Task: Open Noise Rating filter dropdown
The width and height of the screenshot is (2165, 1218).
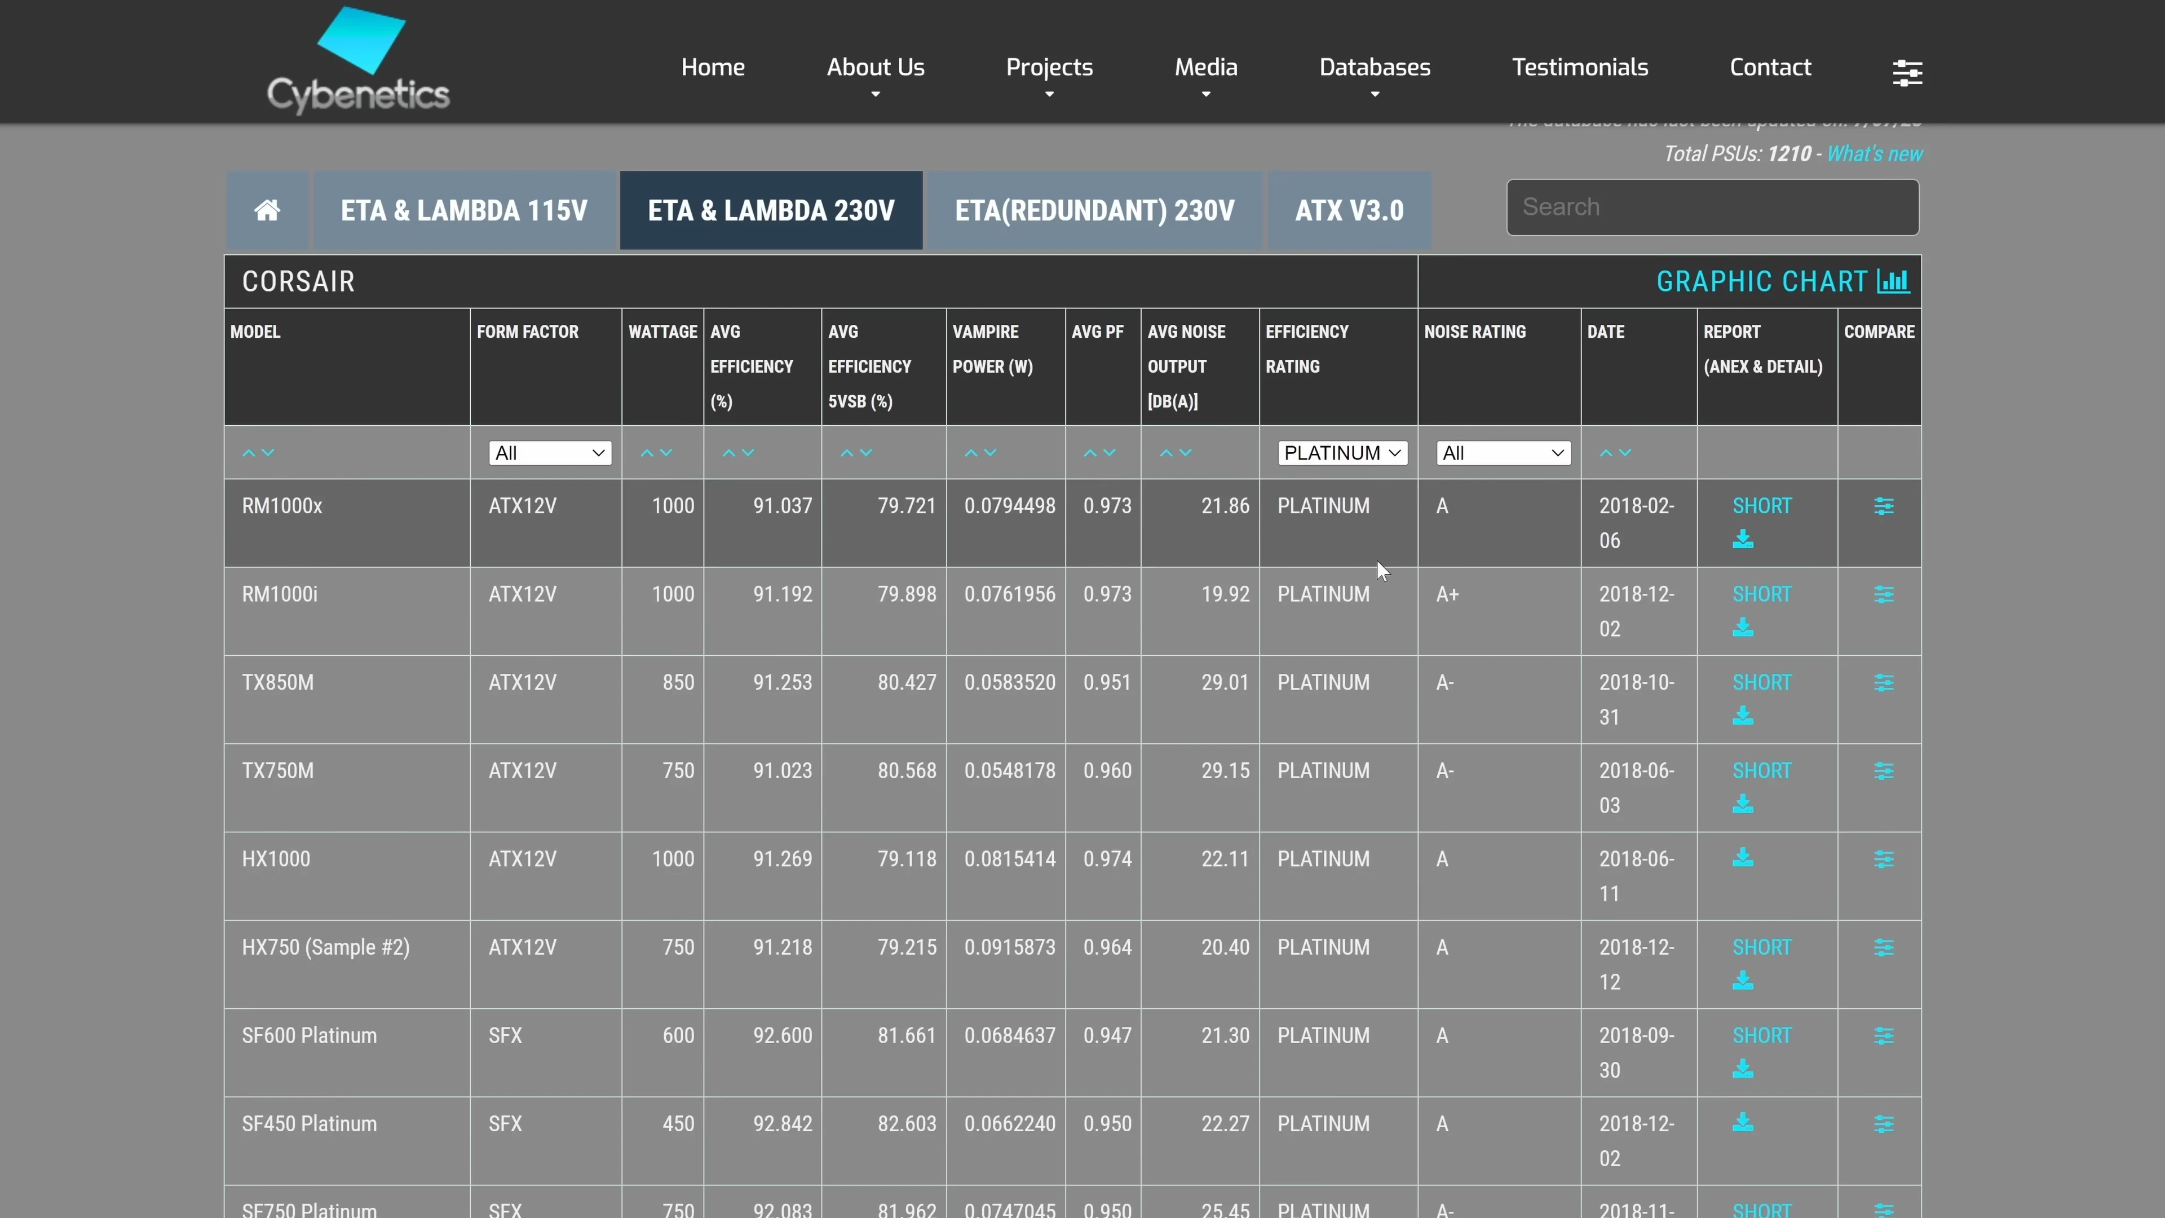Action: (1503, 453)
